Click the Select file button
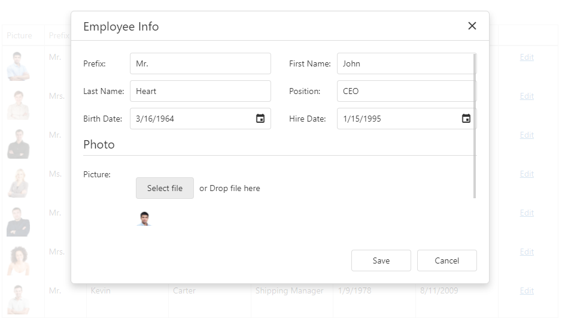The width and height of the screenshot is (562, 318). pos(165,188)
